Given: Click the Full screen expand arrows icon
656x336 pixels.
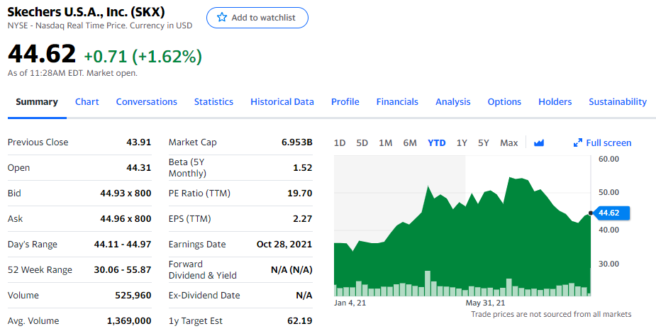Looking at the screenshot, I should [x=578, y=142].
